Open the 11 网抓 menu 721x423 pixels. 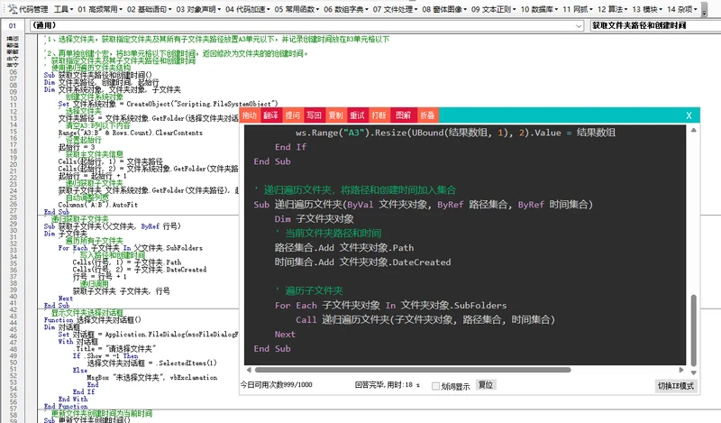point(579,9)
